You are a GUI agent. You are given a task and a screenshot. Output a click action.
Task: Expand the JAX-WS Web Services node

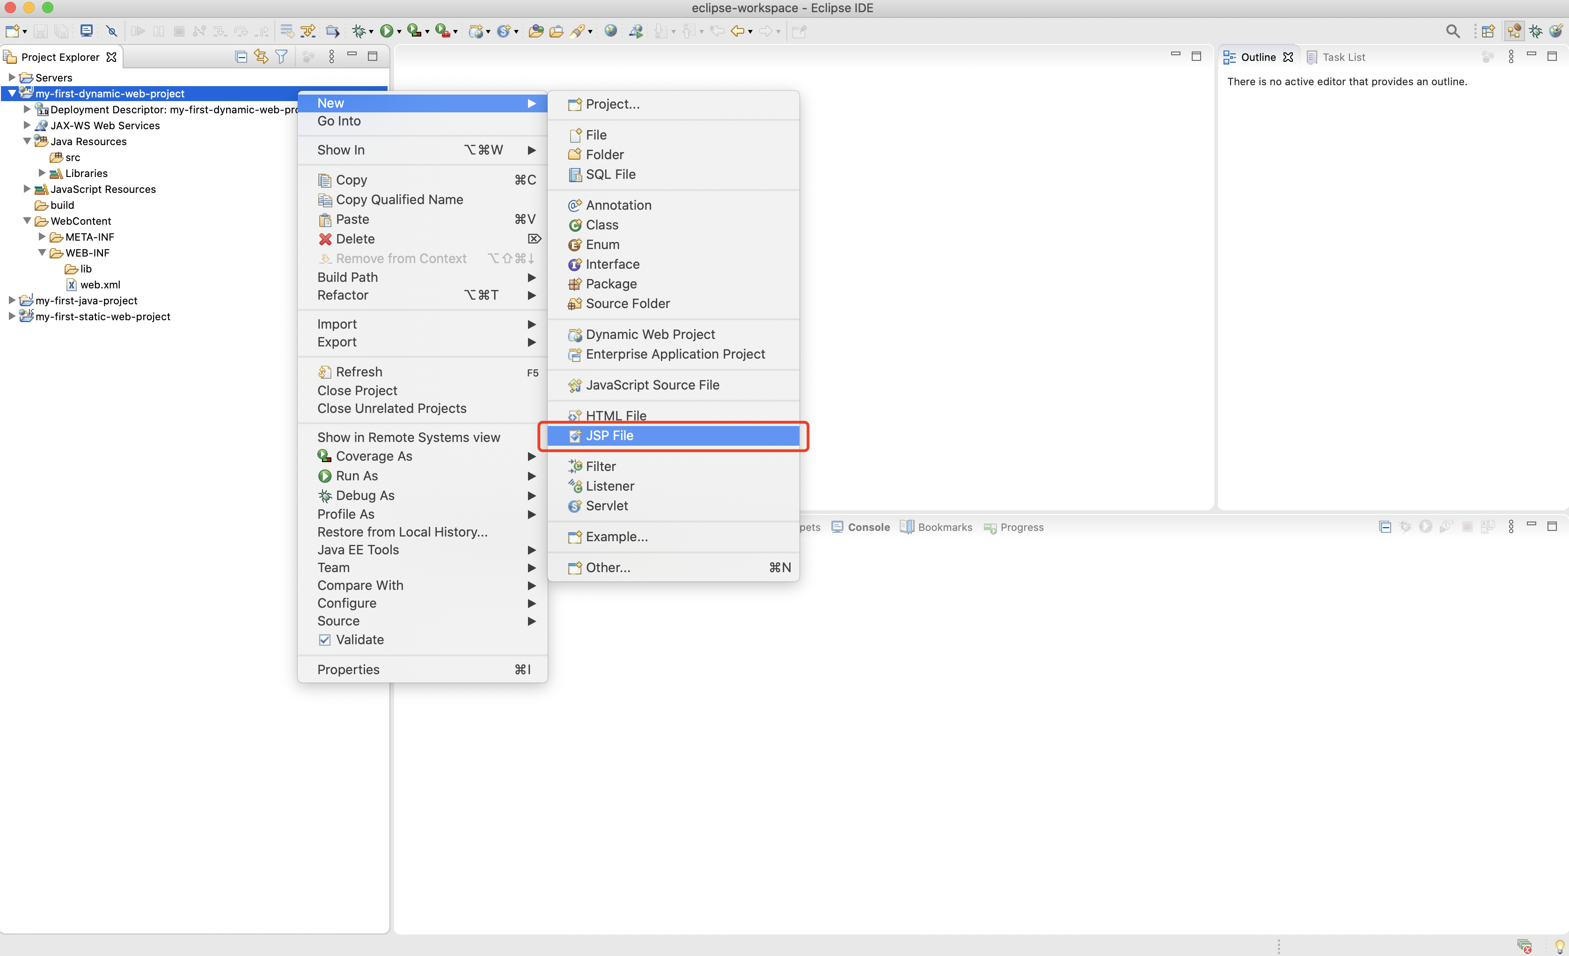27,125
